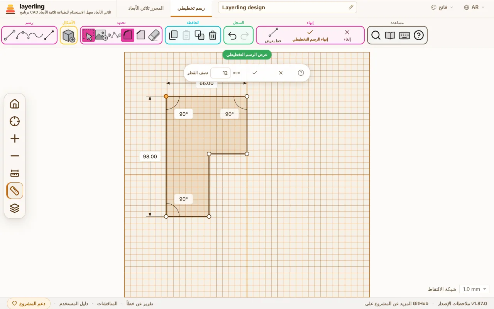
Task: Select the dashed construction line tool
Action: pos(49,36)
